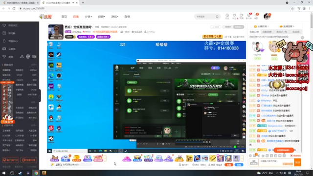Go to the 首页 home nav item
Viewport: 313px width, 176px height.
(64, 17)
